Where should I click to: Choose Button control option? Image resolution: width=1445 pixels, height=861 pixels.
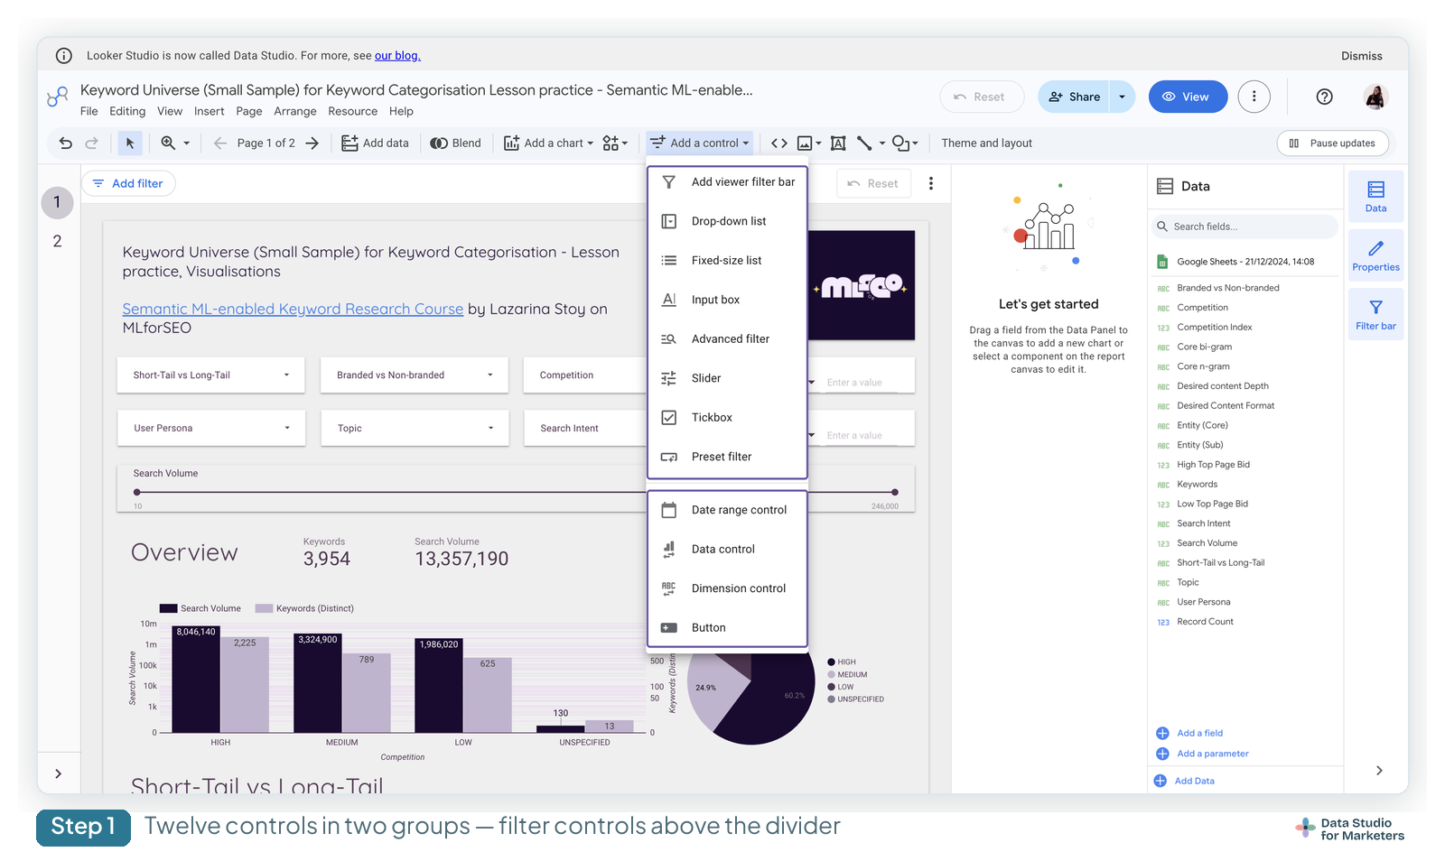pos(727,627)
